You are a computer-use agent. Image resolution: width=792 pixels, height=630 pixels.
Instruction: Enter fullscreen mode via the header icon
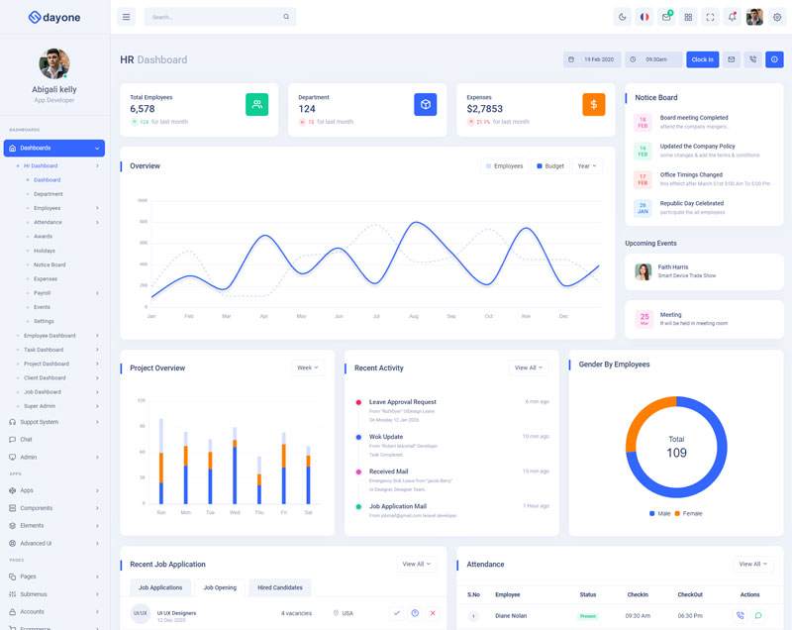pyautogui.click(x=711, y=17)
